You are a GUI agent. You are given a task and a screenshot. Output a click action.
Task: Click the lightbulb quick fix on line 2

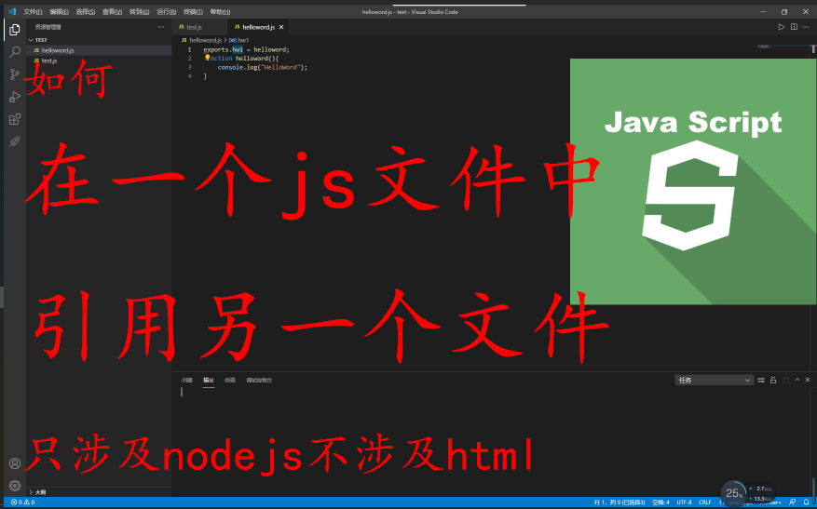(x=207, y=58)
